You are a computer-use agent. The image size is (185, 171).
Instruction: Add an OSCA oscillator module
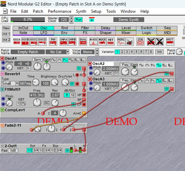point(17,41)
